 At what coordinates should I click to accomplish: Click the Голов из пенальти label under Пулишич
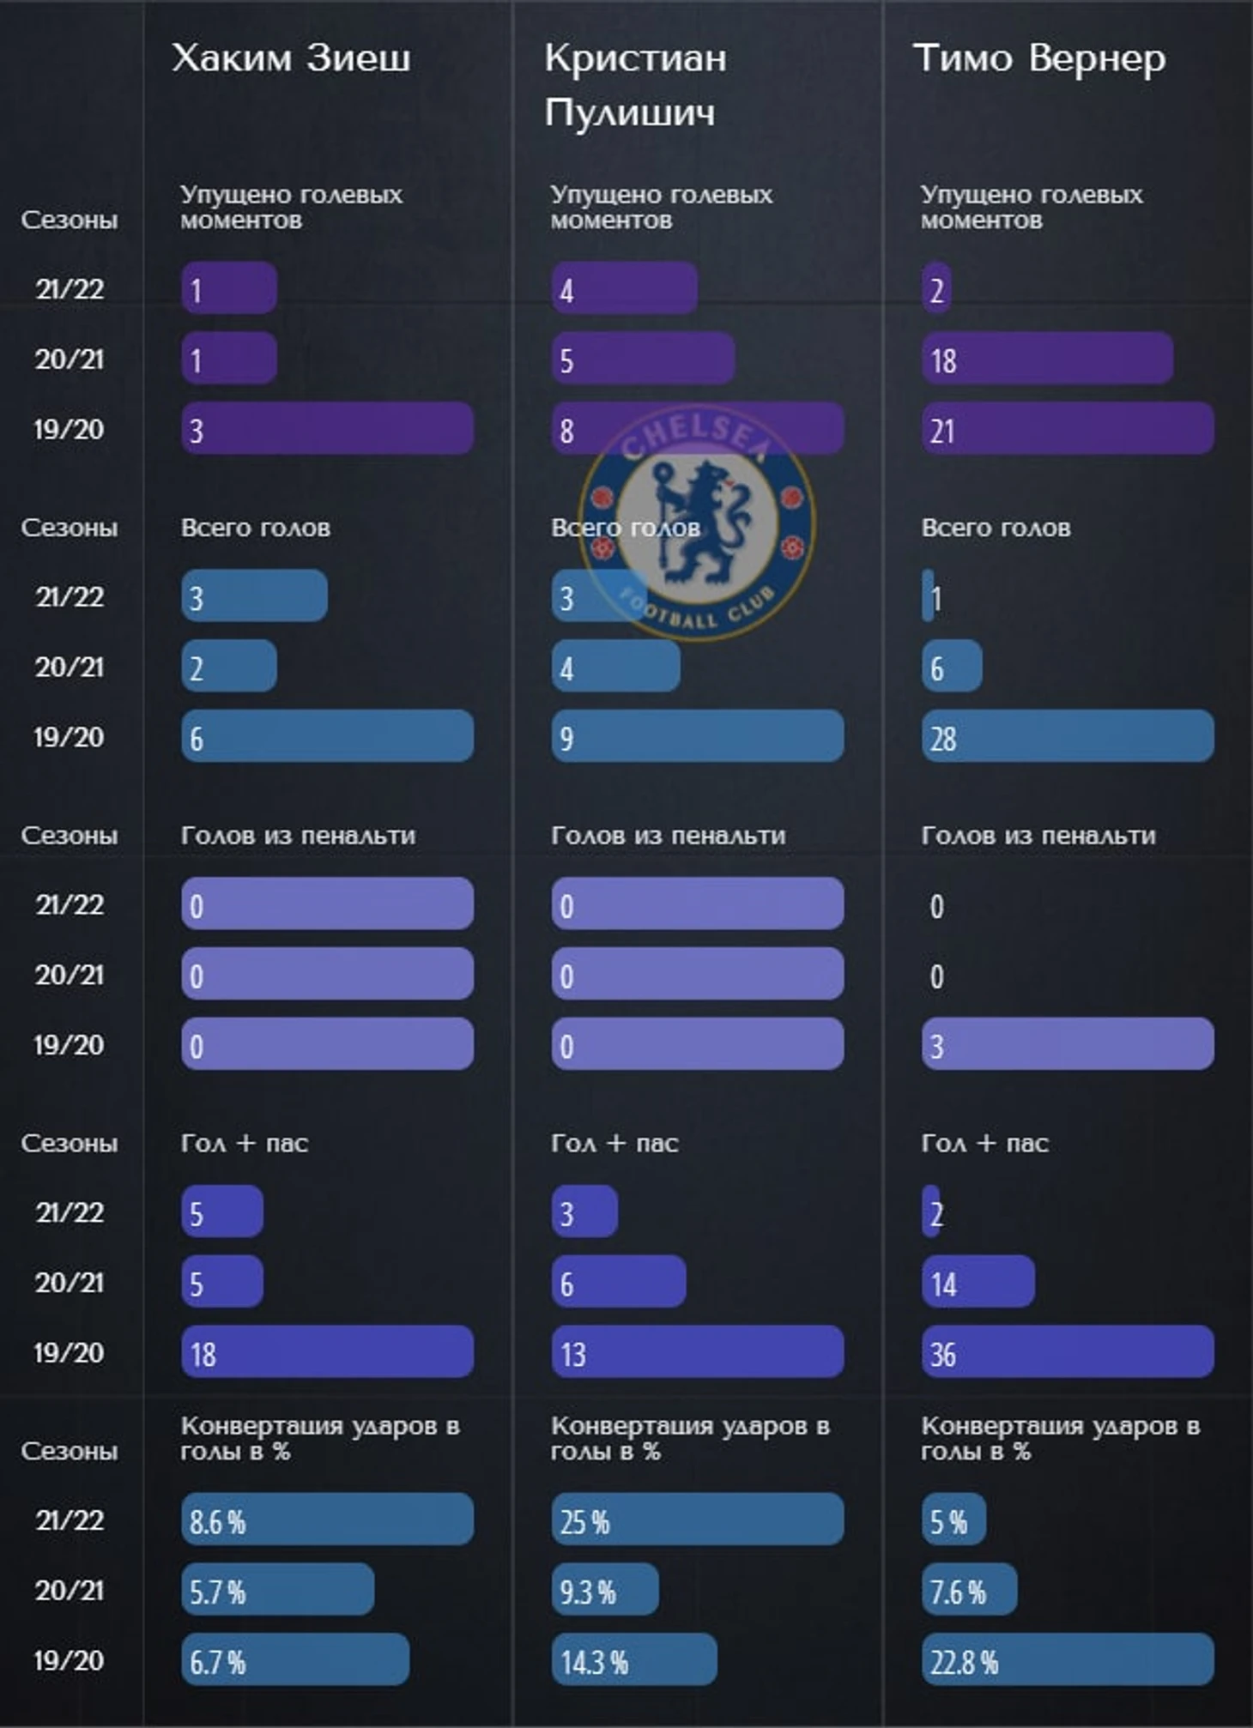[668, 836]
